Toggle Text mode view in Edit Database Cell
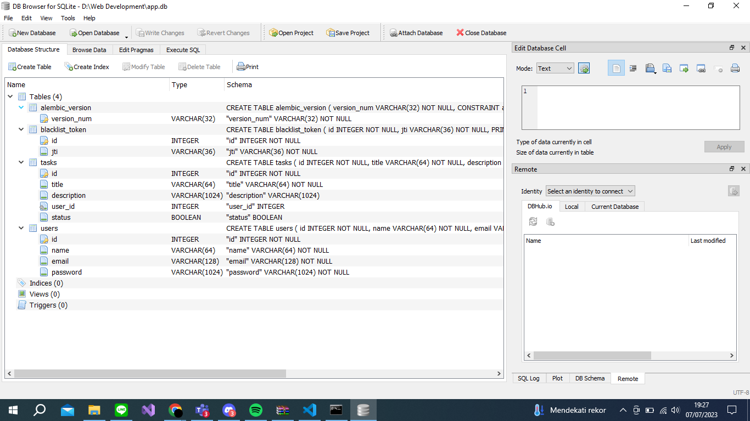The image size is (750, 421). (x=616, y=68)
